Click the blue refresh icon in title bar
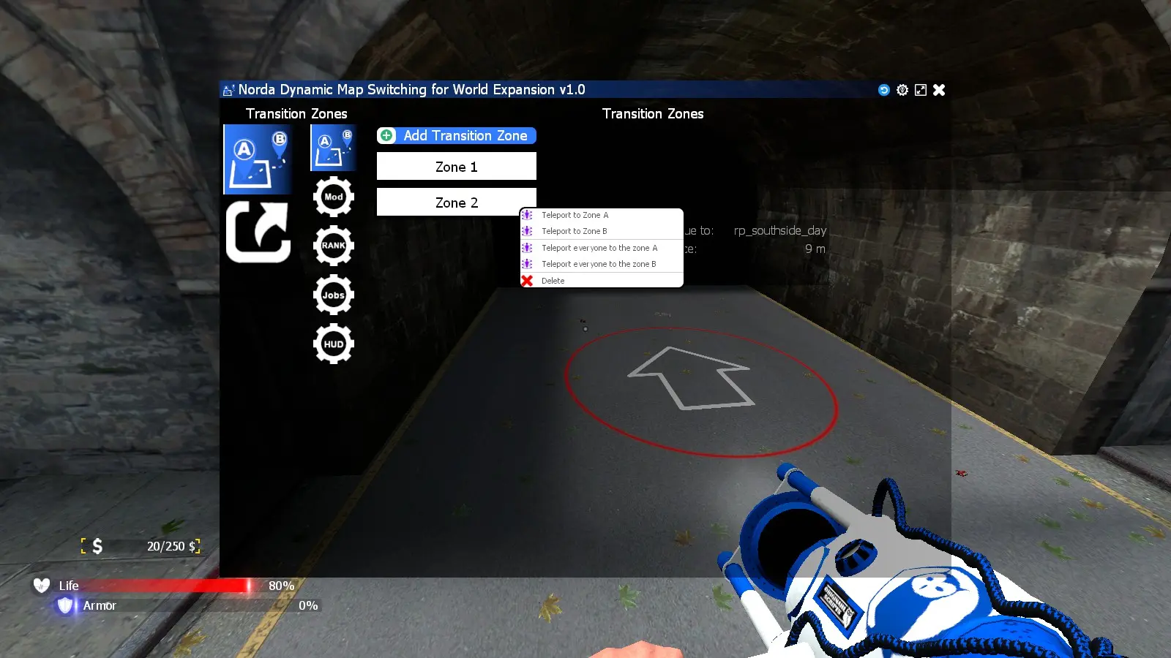The image size is (1171, 658). [x=884, y=90]
